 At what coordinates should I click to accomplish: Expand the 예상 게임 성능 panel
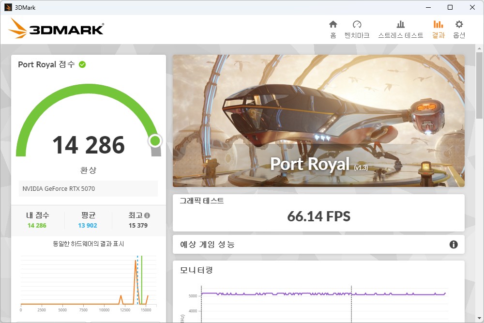[x=318, y=245]
